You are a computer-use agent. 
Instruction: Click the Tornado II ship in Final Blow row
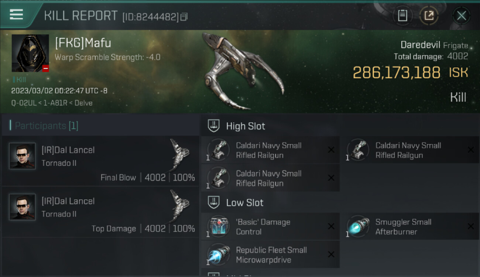point(180,153)
